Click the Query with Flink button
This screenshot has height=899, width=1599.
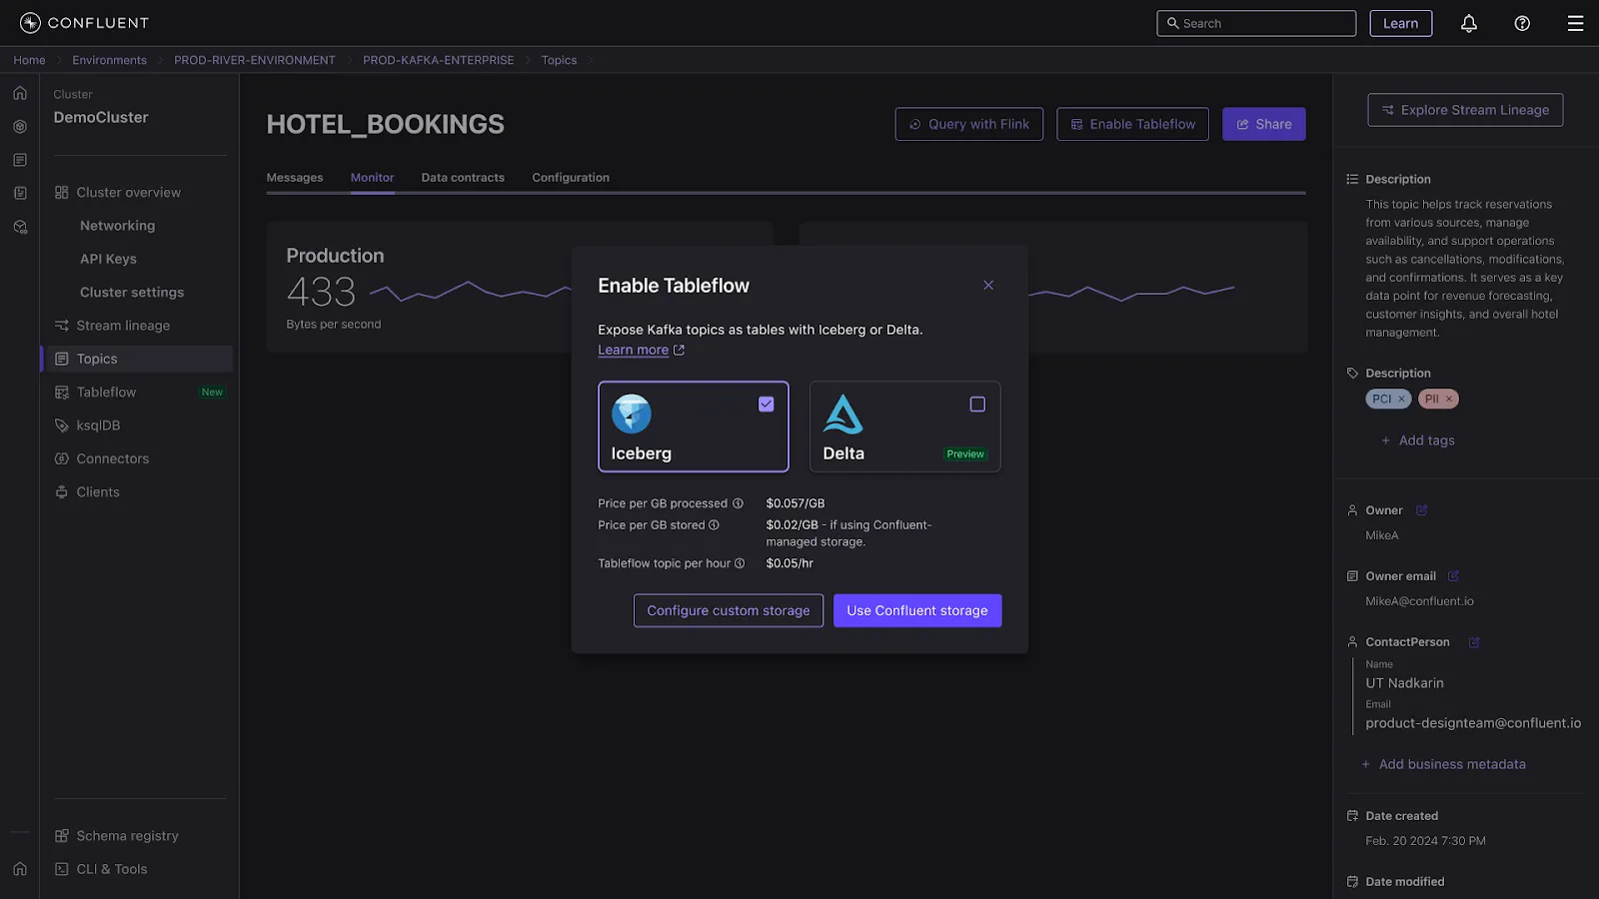click(969, 124)
